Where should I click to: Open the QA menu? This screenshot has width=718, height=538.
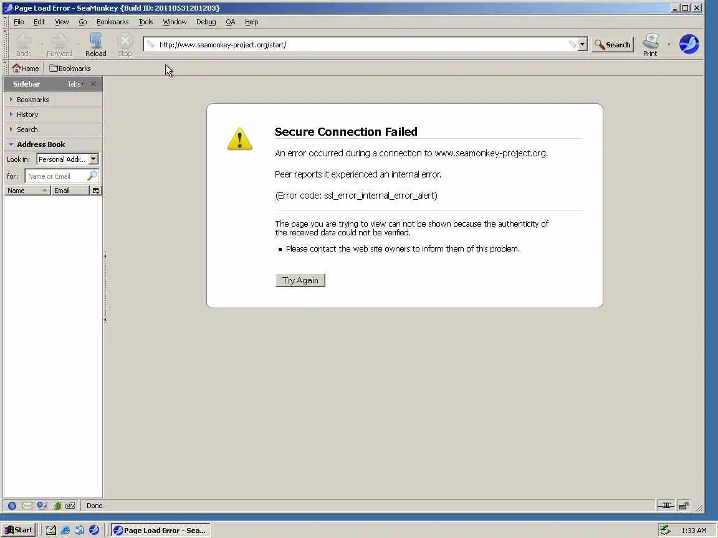[x=231, y=22]
